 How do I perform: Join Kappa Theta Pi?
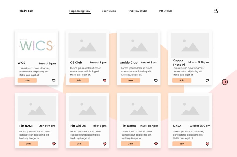point(182,80)
